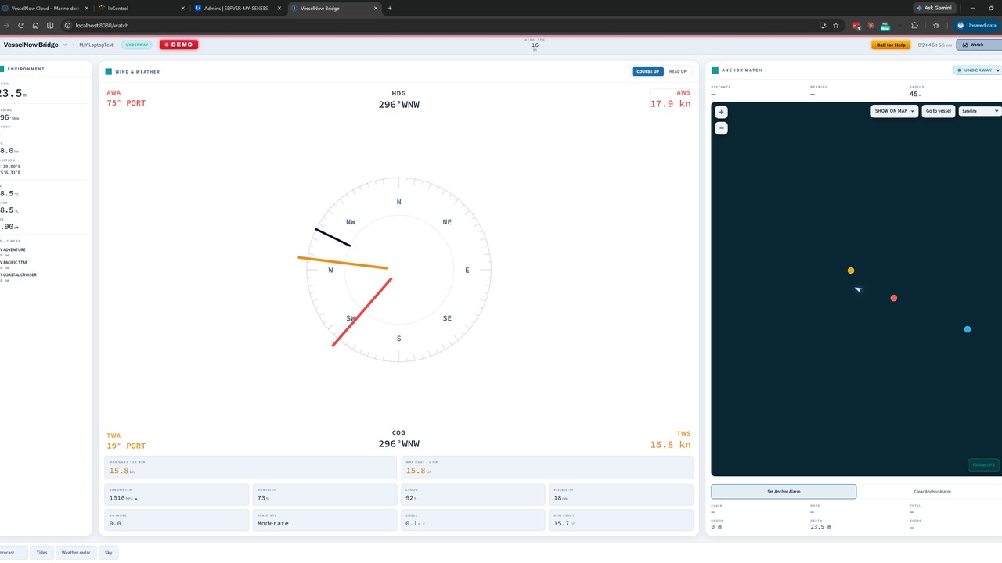Click the Visibility 18 nm tile
The image size is (1002, 563).
coord(621,495)
